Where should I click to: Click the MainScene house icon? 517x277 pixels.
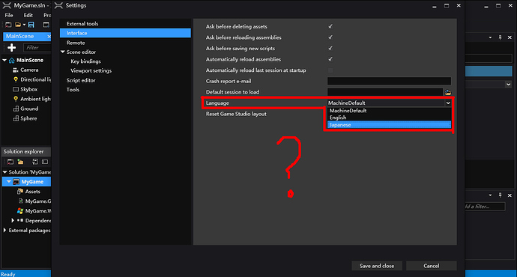[x=12, y=61]
